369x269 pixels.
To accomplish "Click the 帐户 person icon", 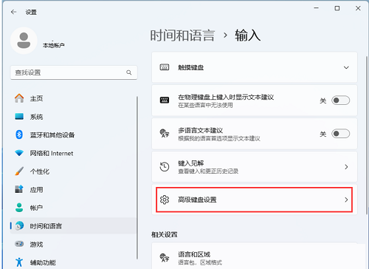I will 19,208.
